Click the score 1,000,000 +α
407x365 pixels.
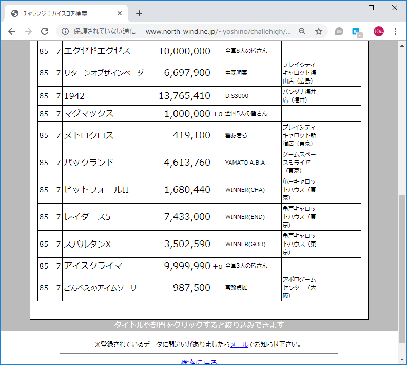tap(193, 113)
